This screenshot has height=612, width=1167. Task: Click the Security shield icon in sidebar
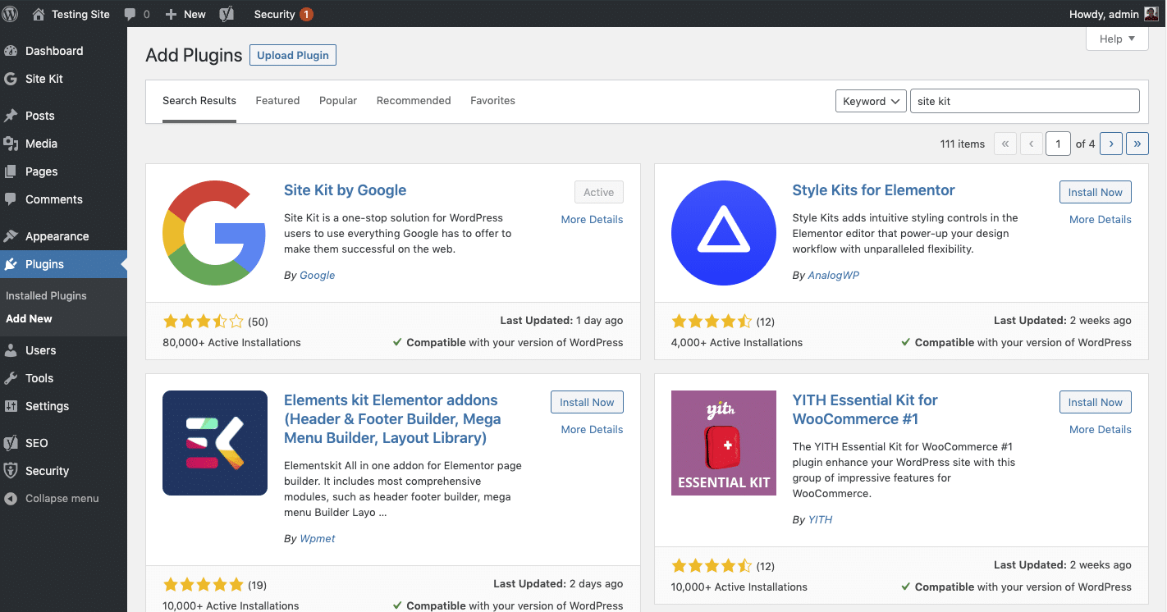pyautogui.click(x=11, y=471)
